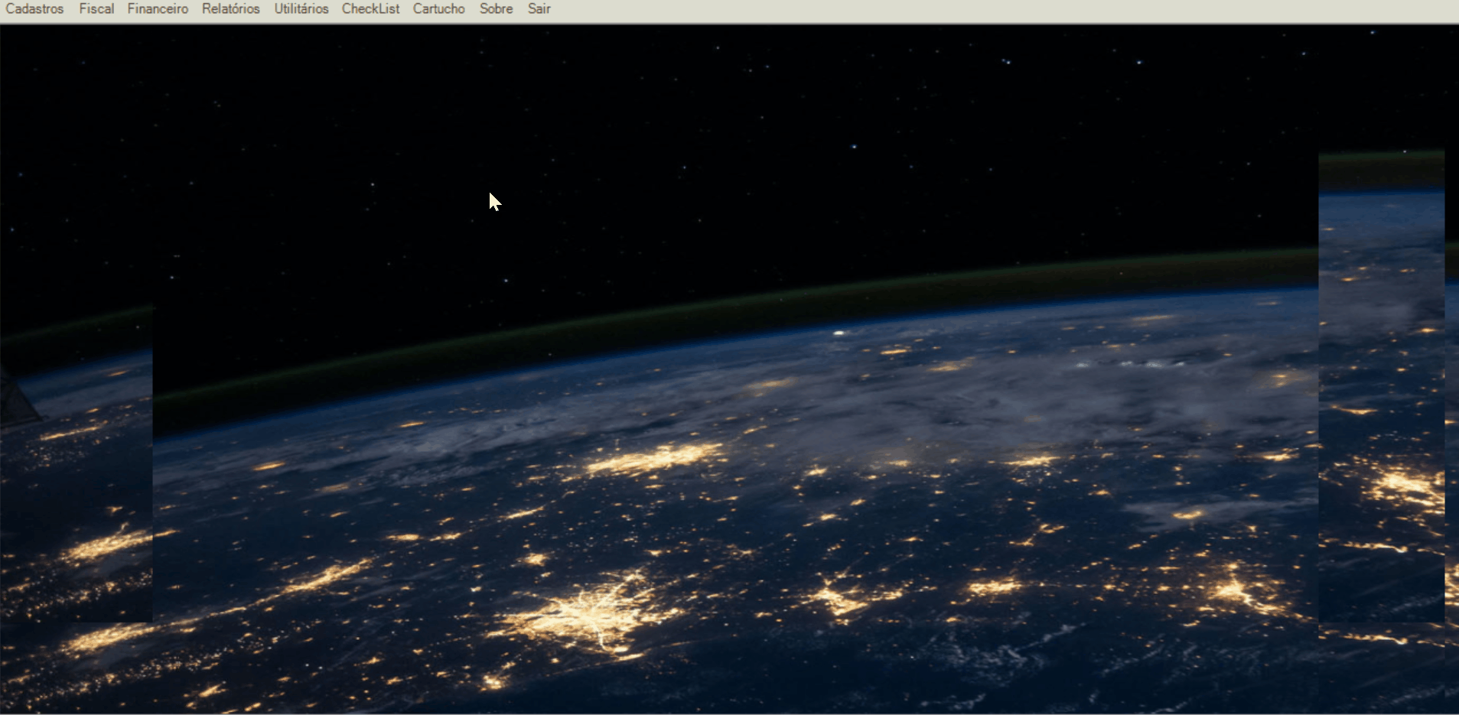Open the Financeiro menu

click(x=158, y=9)
